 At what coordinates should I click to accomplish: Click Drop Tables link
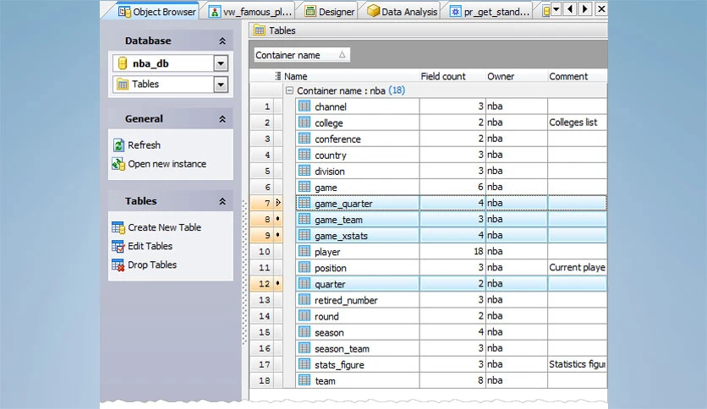click(152, 264)
